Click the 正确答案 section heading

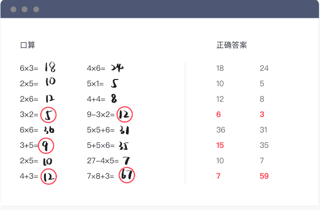pyautogui.click(x=232, y=45)
